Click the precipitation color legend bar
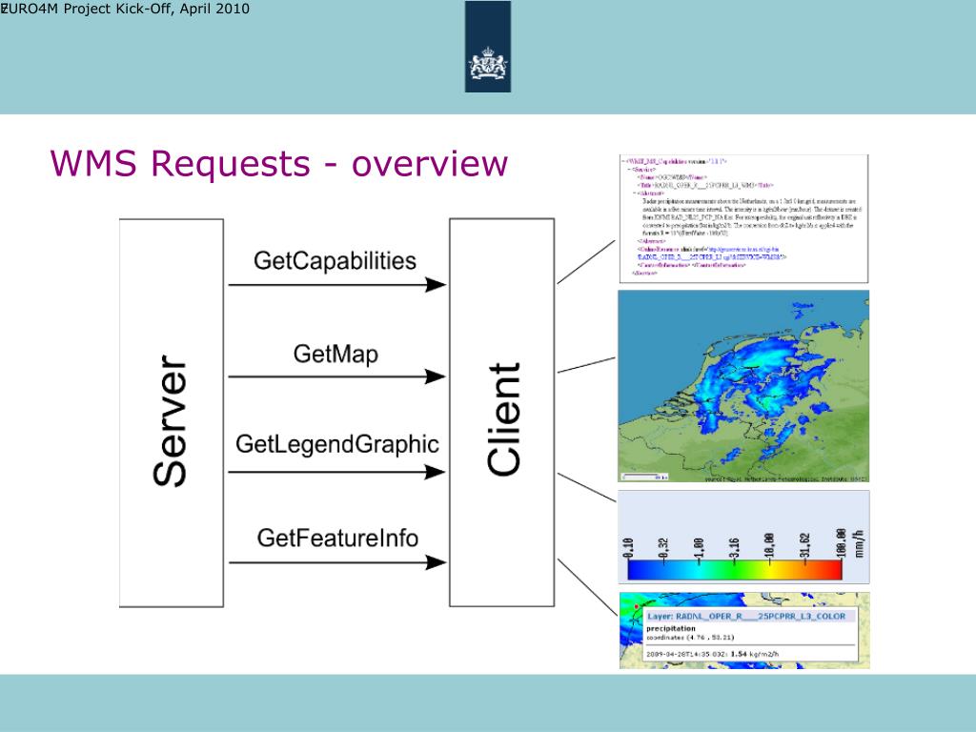976x732 pixels. pos(735,570)
